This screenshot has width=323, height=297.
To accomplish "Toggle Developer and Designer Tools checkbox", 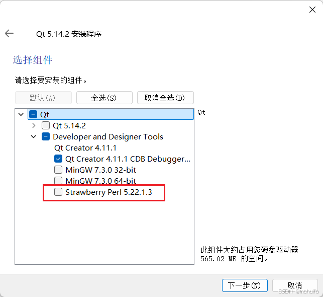I will (x=46, y=136).
